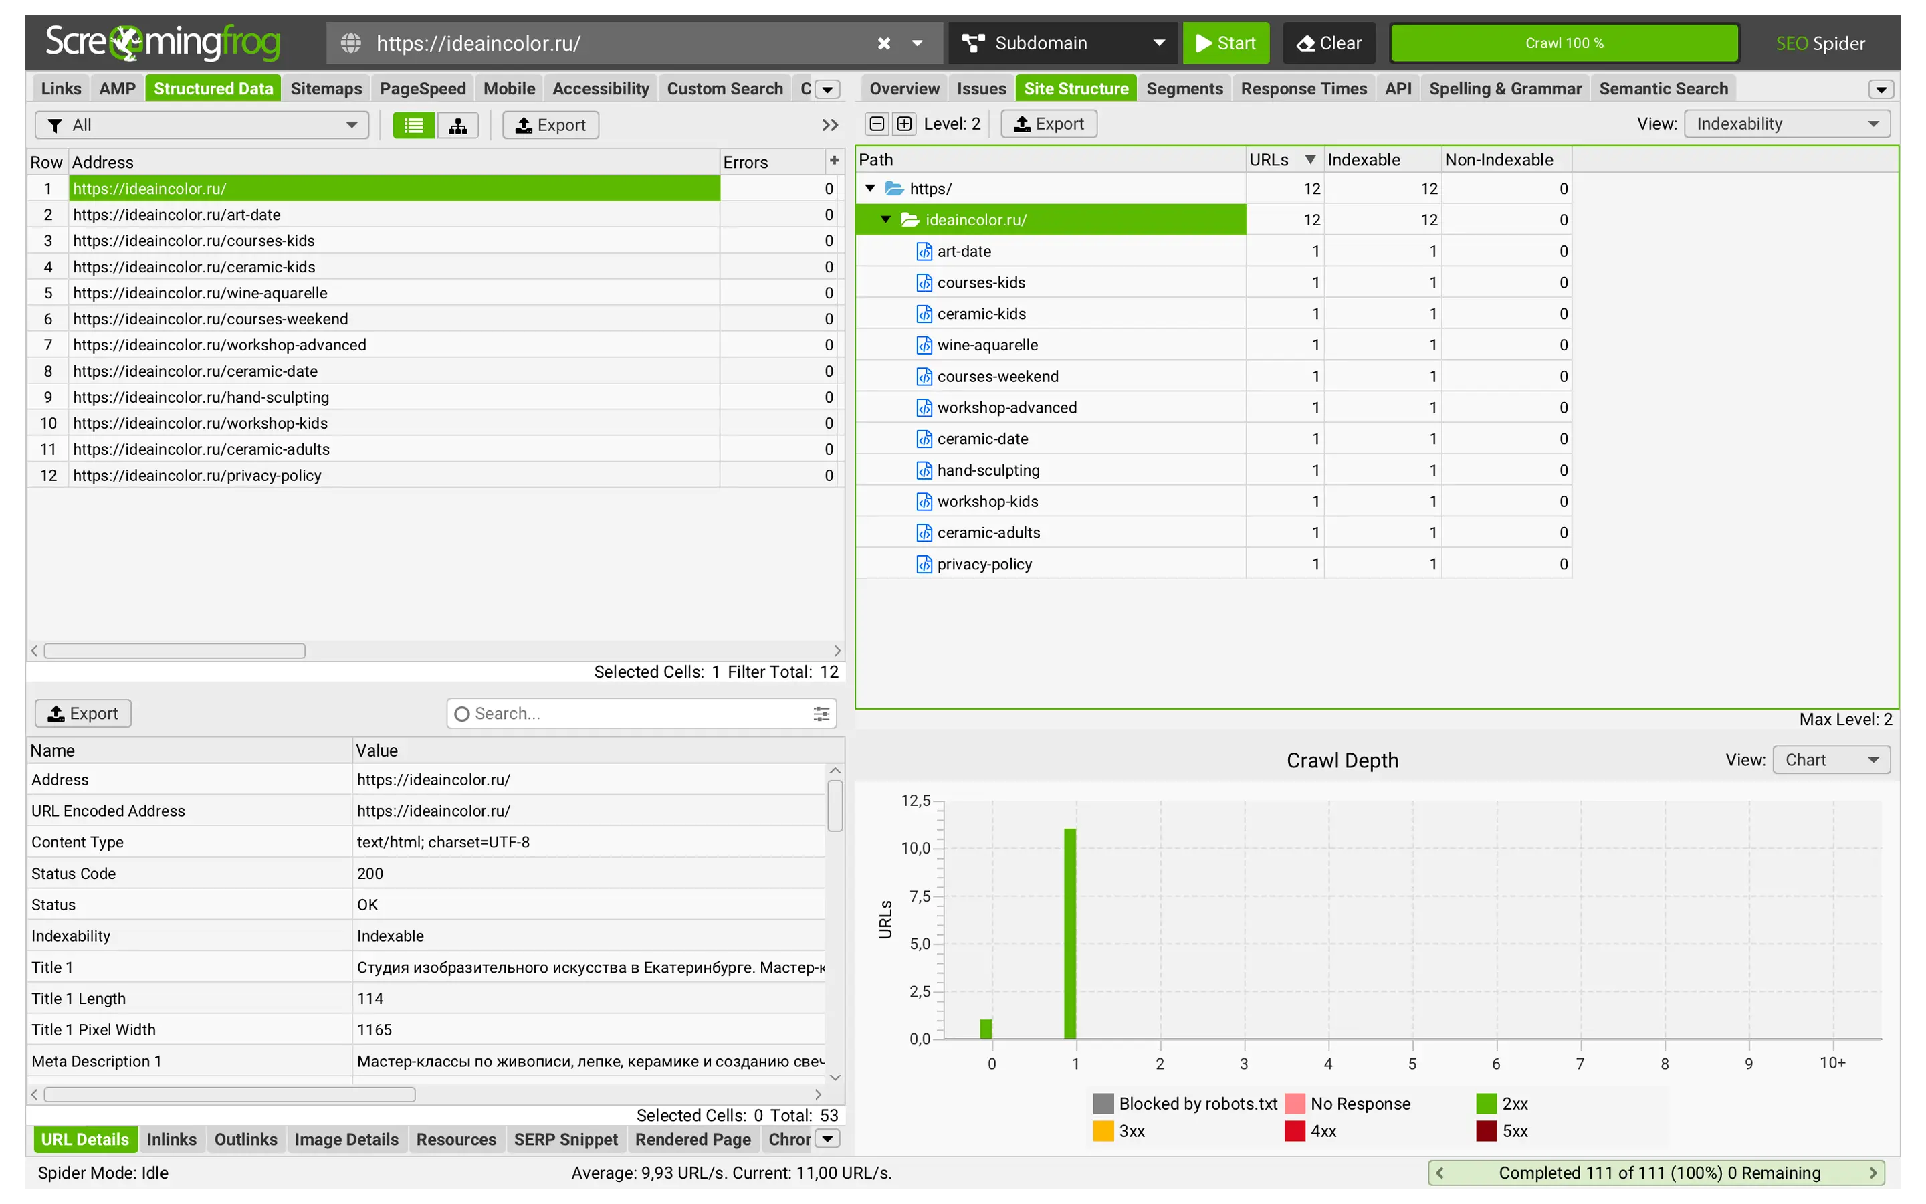Switch to the PageSpeed tab
Viewport: 1926px width, 1204px height.
click(x=422, y=88)
